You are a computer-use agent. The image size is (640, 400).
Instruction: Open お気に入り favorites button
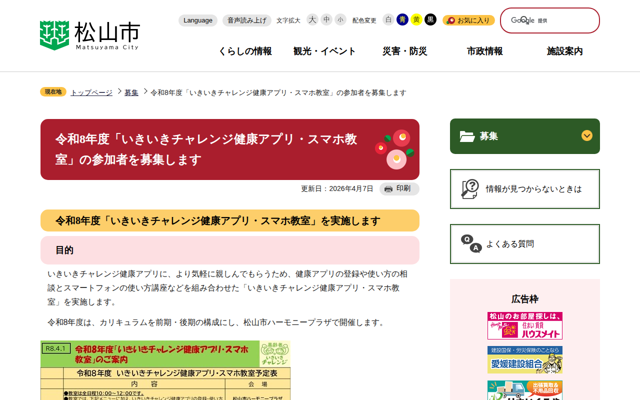468,20
